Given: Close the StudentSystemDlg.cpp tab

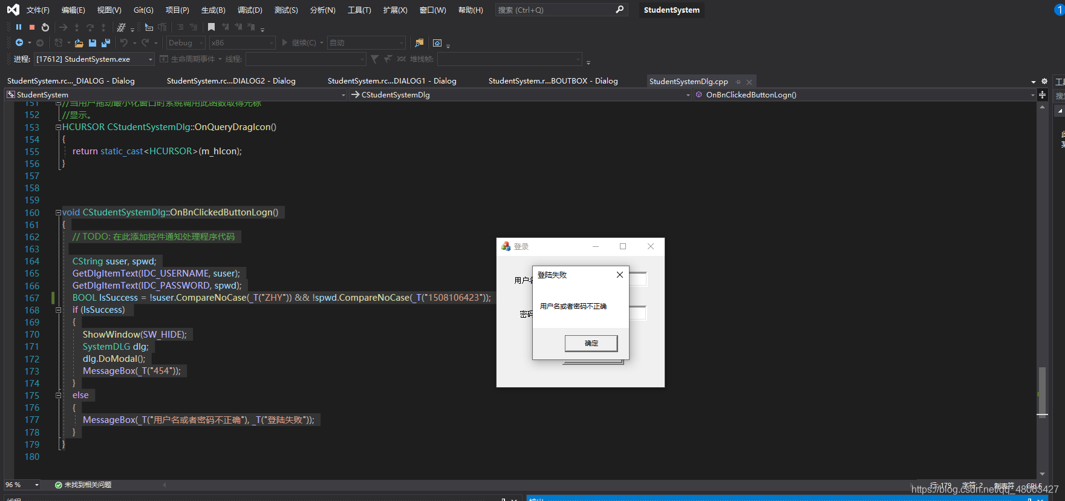Looking at the screenshot, I should [x=749, y=82].
